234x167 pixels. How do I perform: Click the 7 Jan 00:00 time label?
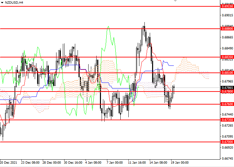click(x=115, y=163)
